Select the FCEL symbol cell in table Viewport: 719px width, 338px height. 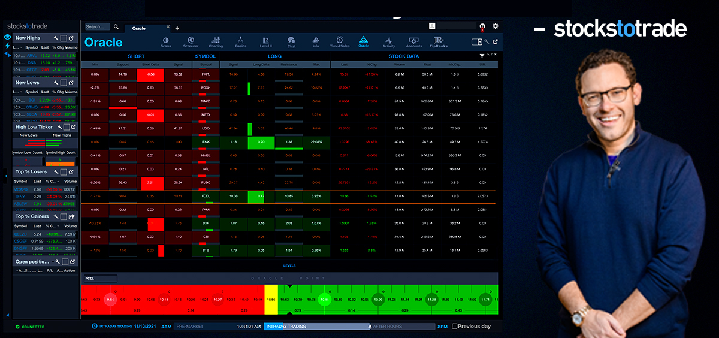coord(206,196)
